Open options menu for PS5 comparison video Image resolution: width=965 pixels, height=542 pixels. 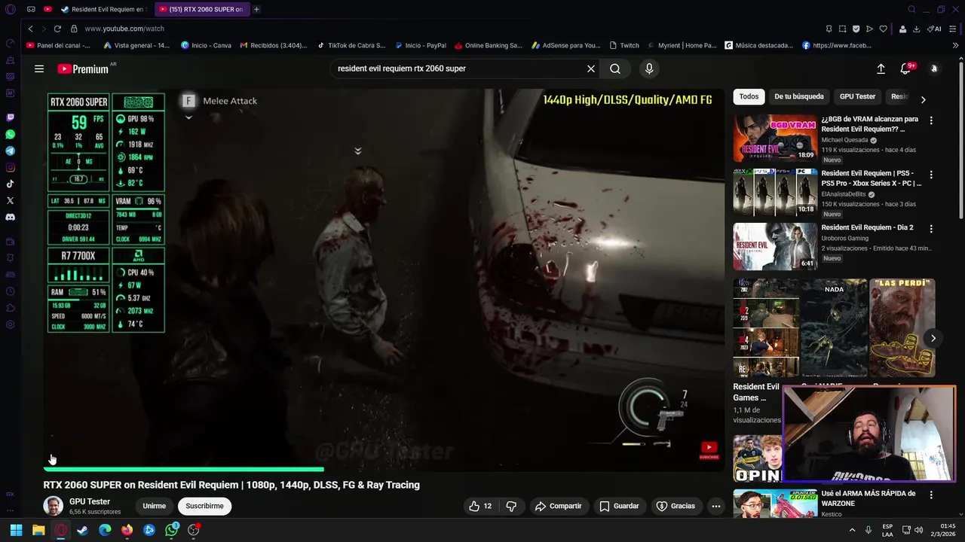click(931, 175)
